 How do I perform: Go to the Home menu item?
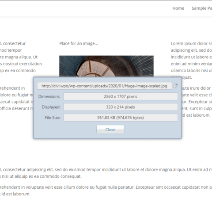click(x=178, y=8)
